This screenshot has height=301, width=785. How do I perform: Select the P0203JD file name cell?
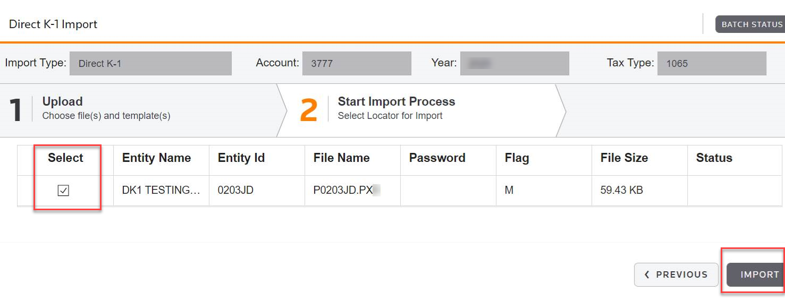tap(353, 190)
